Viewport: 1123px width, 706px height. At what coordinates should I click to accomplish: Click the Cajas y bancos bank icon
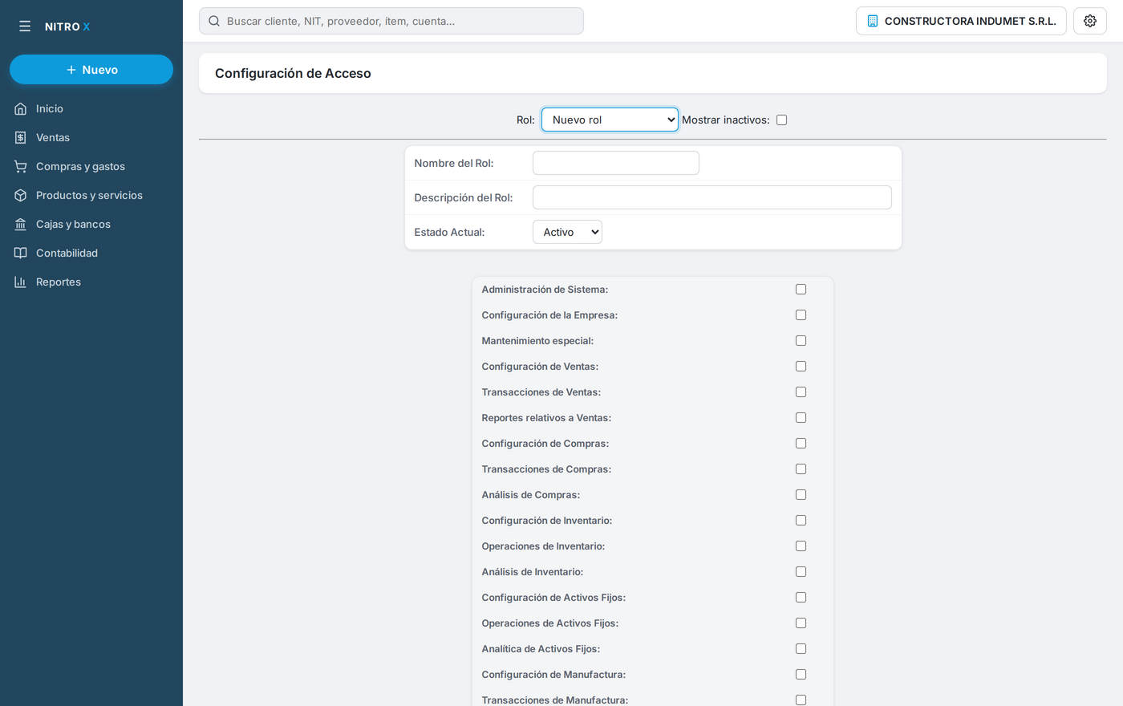pyautogui.click(x=21, y=224)
